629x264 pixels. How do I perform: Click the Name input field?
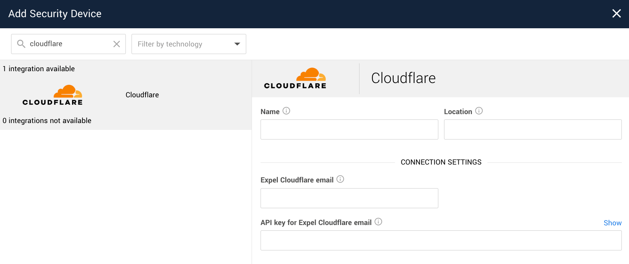[349, 129]
